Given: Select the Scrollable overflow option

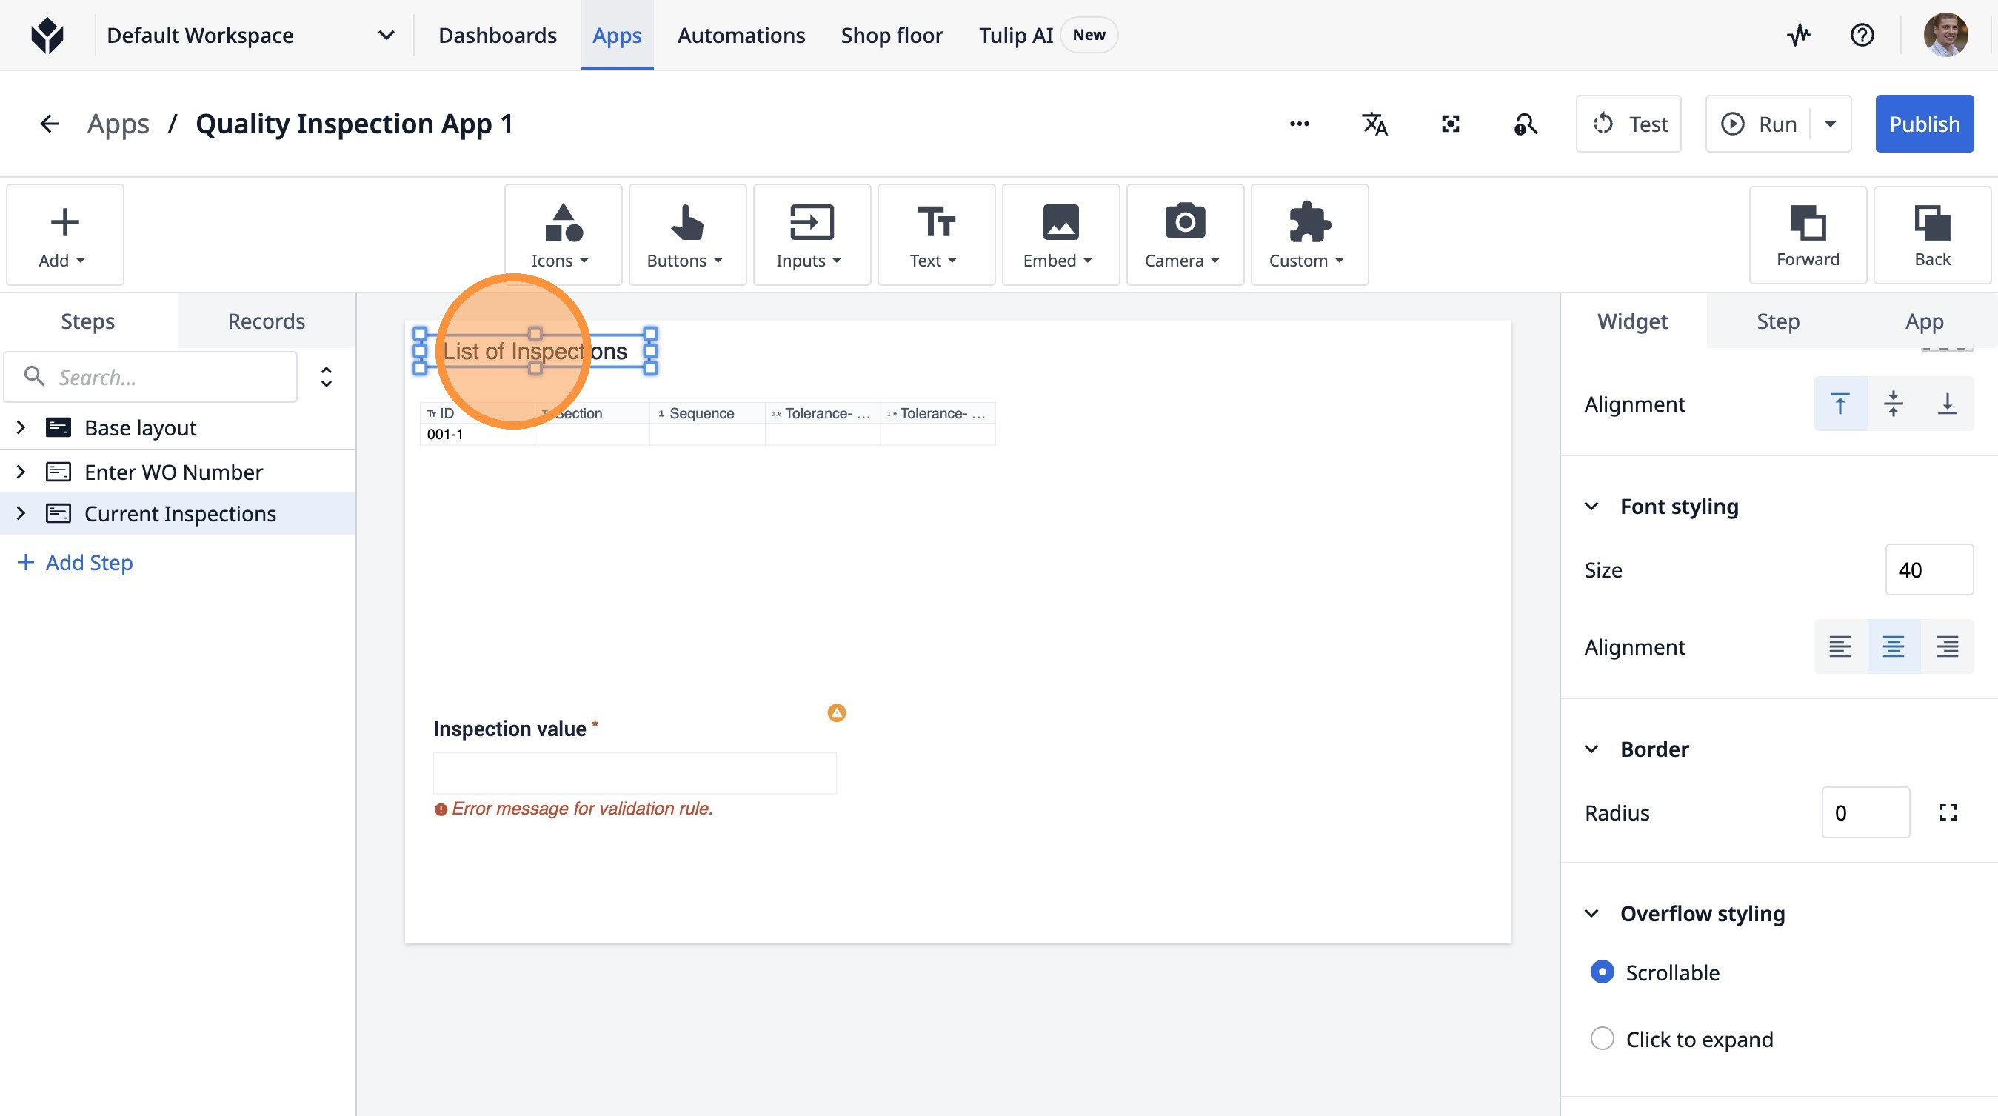Looking at the screenshot, I should click(x=1602, y=972).
